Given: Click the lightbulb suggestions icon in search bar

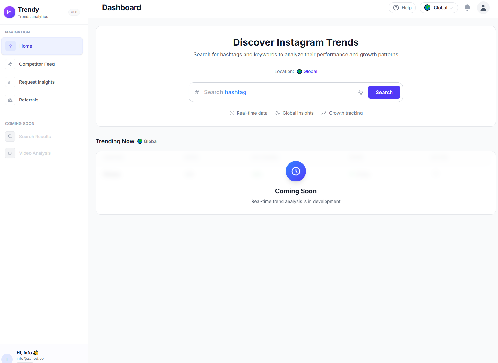Looking at the screenshot, I should (361, 92).
